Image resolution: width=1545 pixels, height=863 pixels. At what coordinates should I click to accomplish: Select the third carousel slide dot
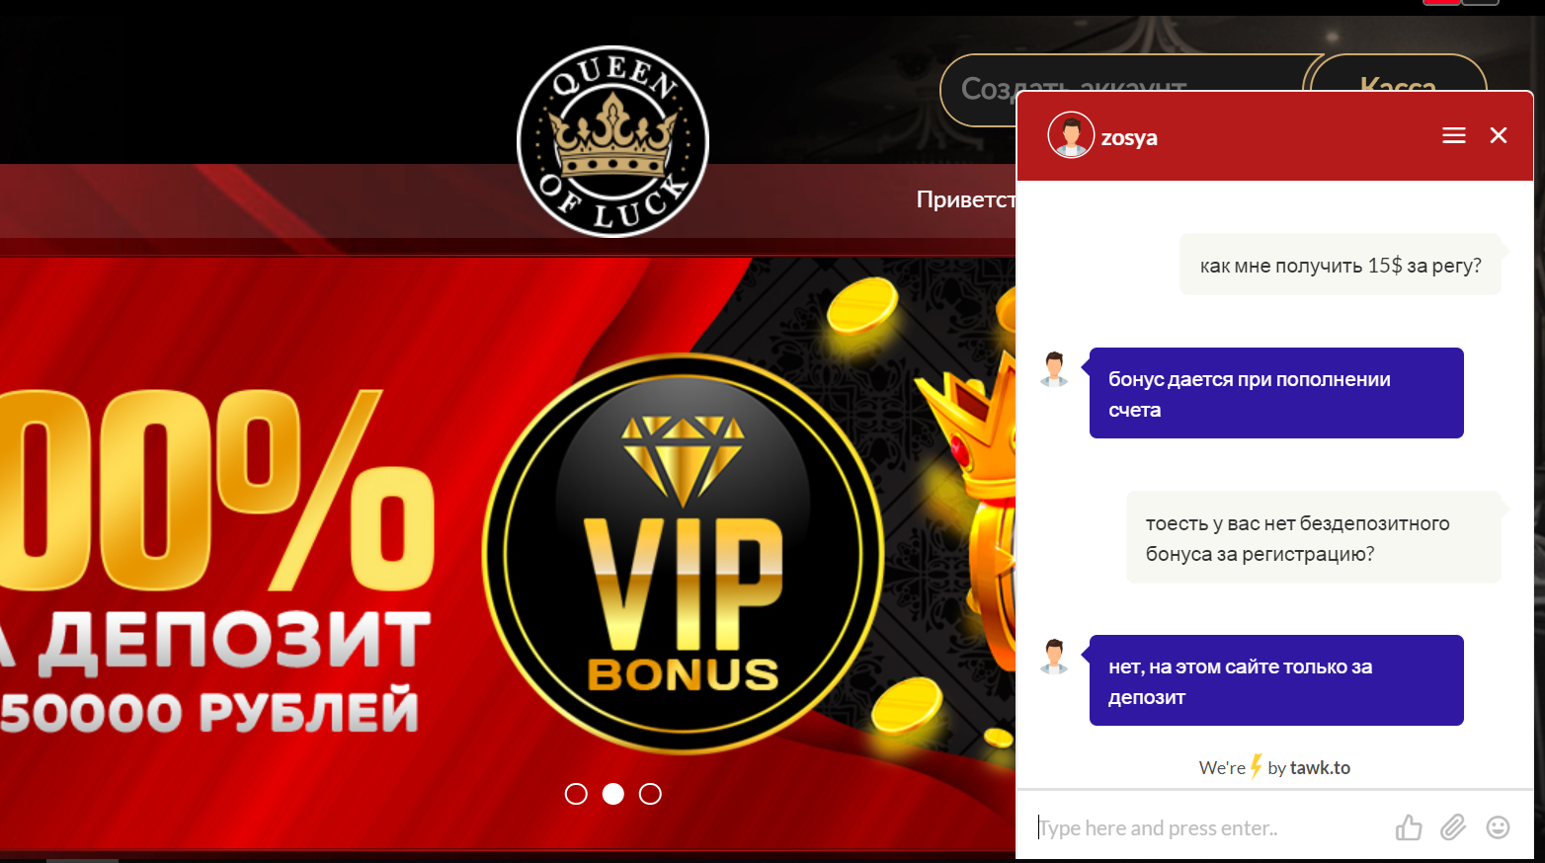[650, 794]
